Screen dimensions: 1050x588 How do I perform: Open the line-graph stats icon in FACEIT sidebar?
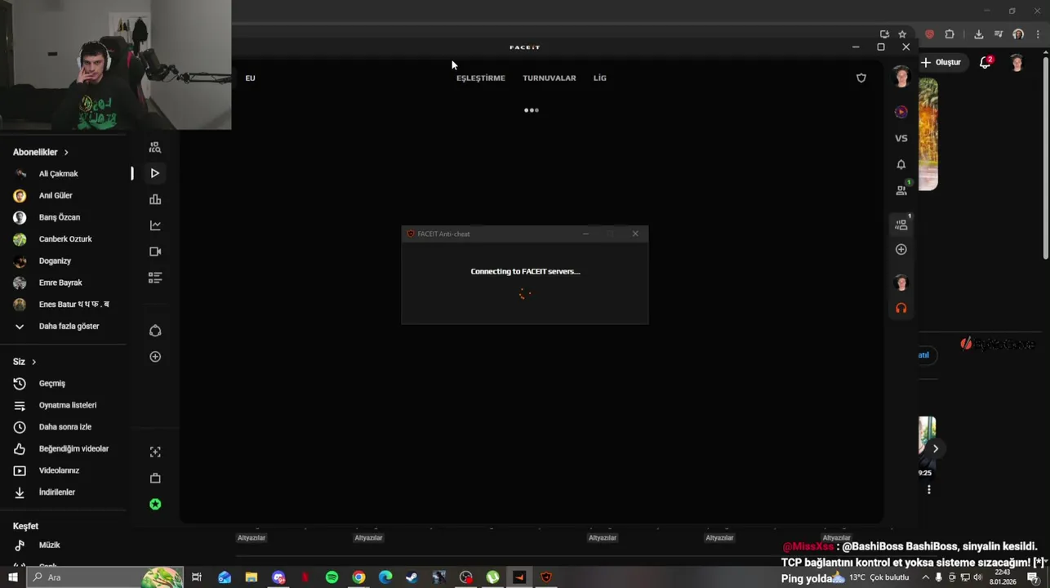(155, 225)
